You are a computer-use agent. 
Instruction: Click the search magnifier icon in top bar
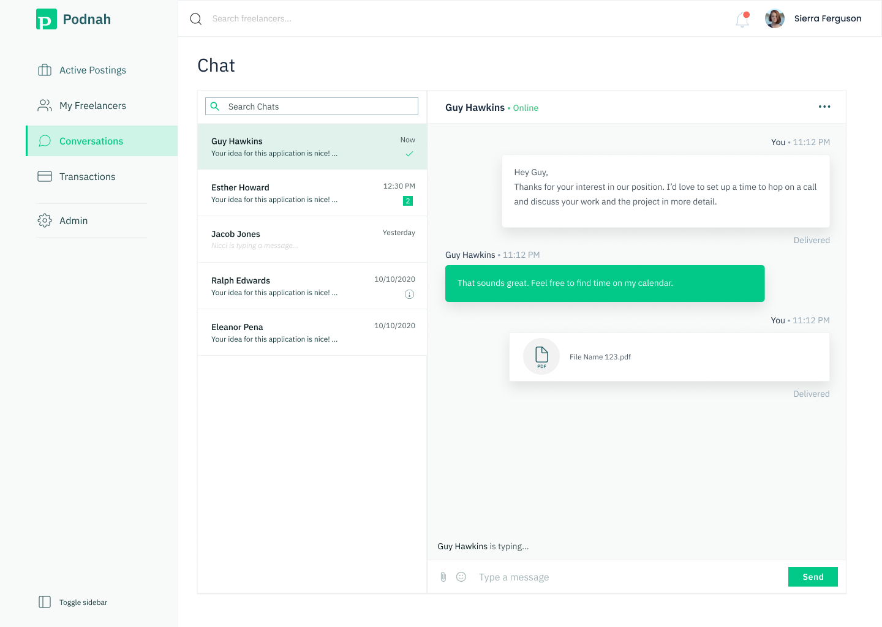(196, 19)
